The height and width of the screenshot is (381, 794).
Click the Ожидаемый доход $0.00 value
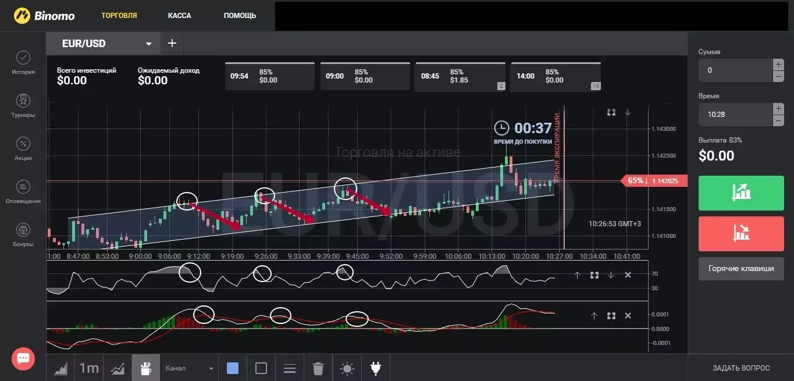click(153, 81)
